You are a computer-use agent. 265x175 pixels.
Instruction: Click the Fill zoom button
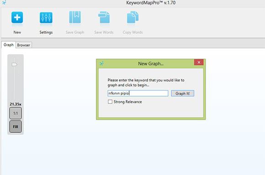pyautogui.click(x=16, y=126)
